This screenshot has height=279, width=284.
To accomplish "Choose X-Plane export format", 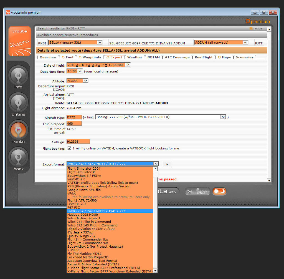I will pos(110,250).
